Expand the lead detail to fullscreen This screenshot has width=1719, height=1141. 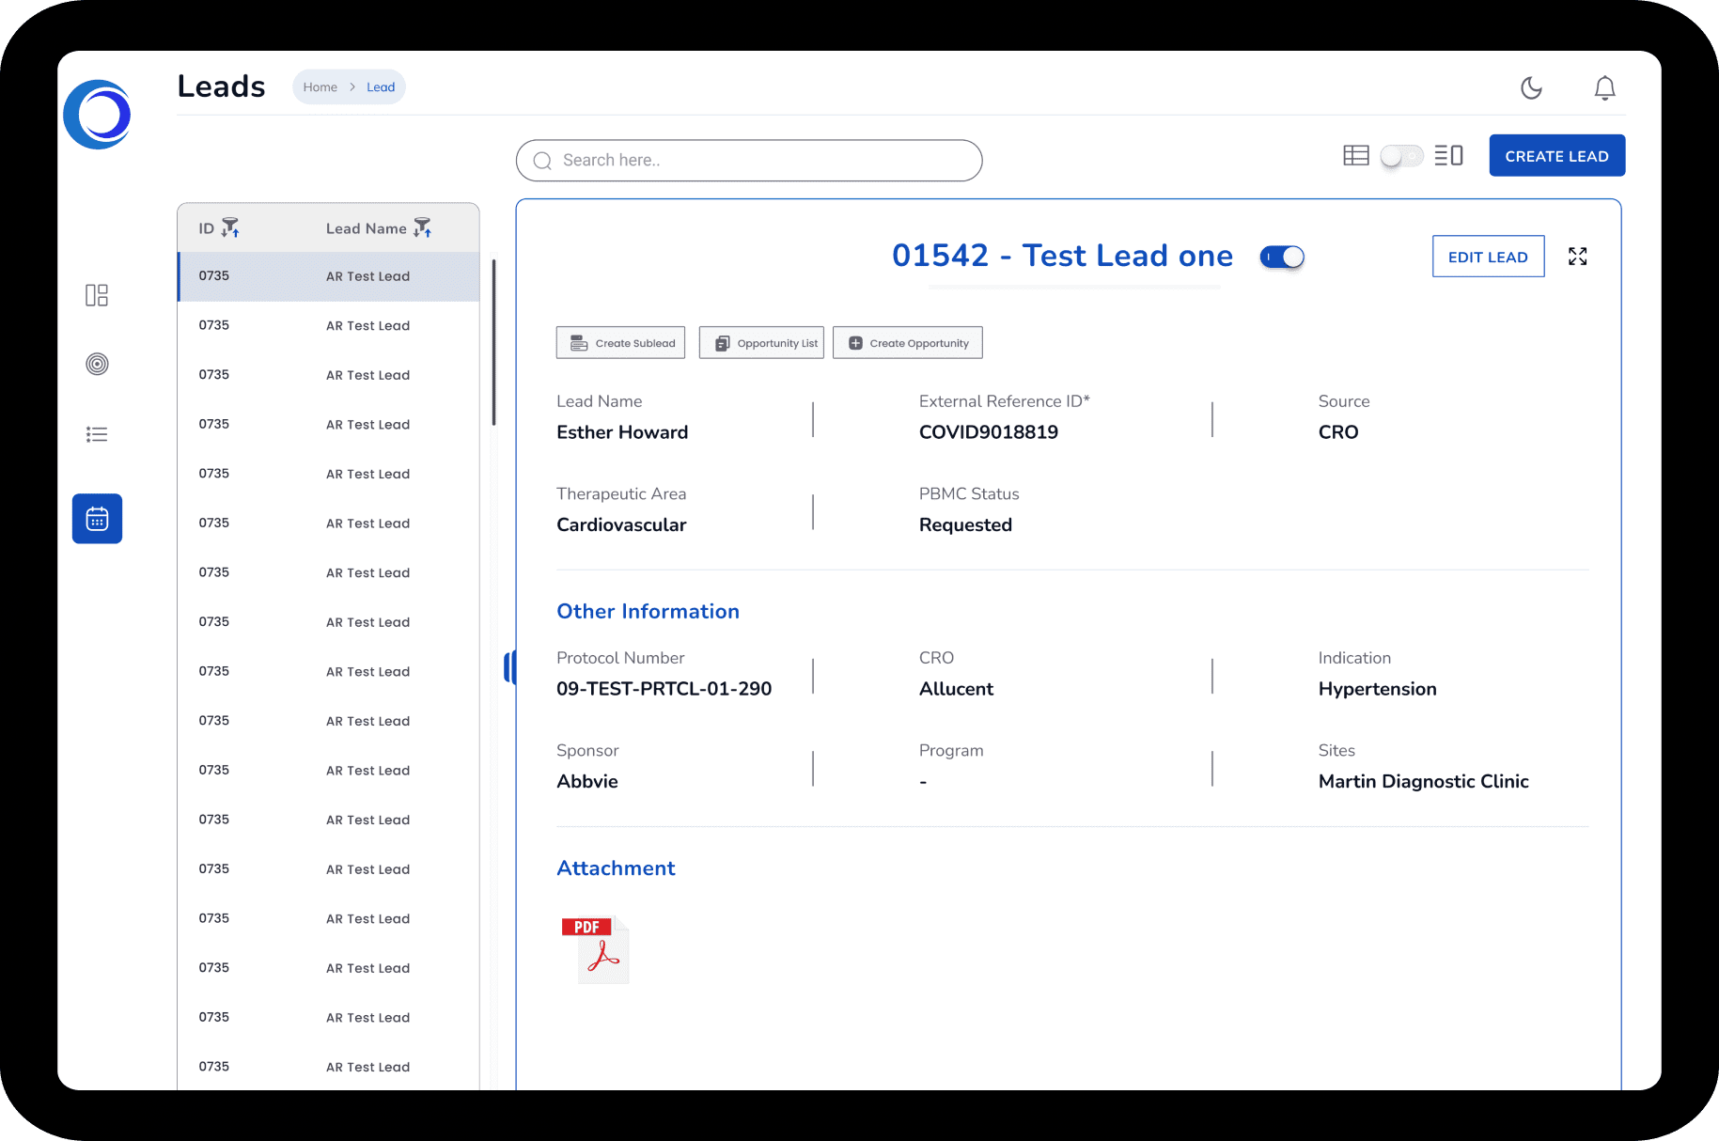(x=1577, y=256)
